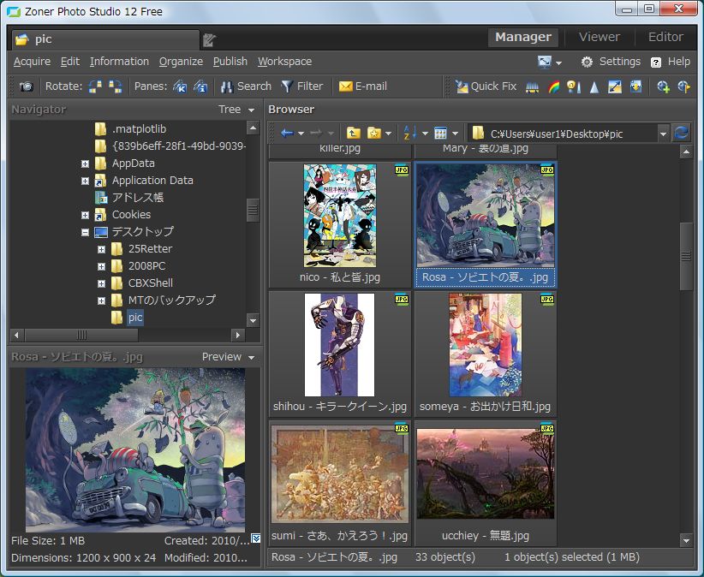Open the Organize menu

click(x=181, y=62)
